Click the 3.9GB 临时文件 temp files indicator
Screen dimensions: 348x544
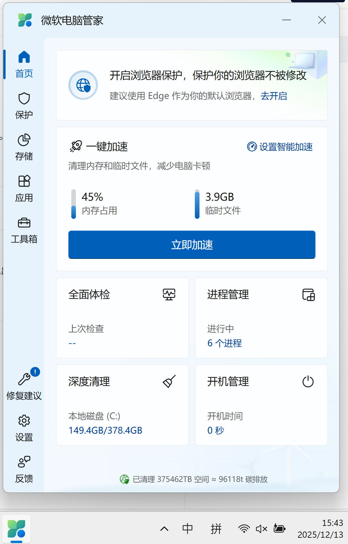pyautogui.click(x=197, y=204)
